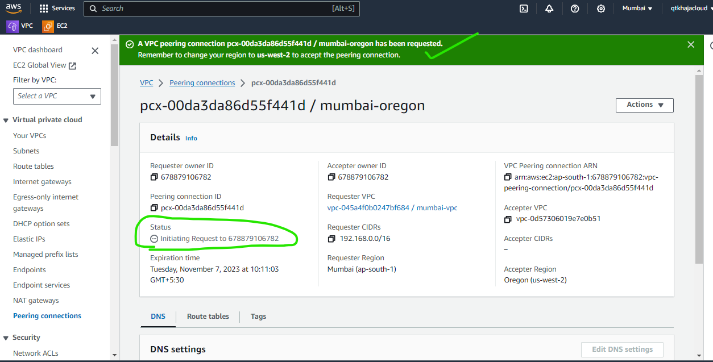Image resolution: width=713 pixels, height=362 pixels.
Task: Open the Services grid menu
Action: tap(57, 9)
